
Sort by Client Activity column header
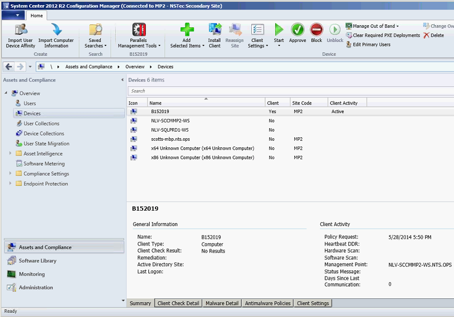347,103
